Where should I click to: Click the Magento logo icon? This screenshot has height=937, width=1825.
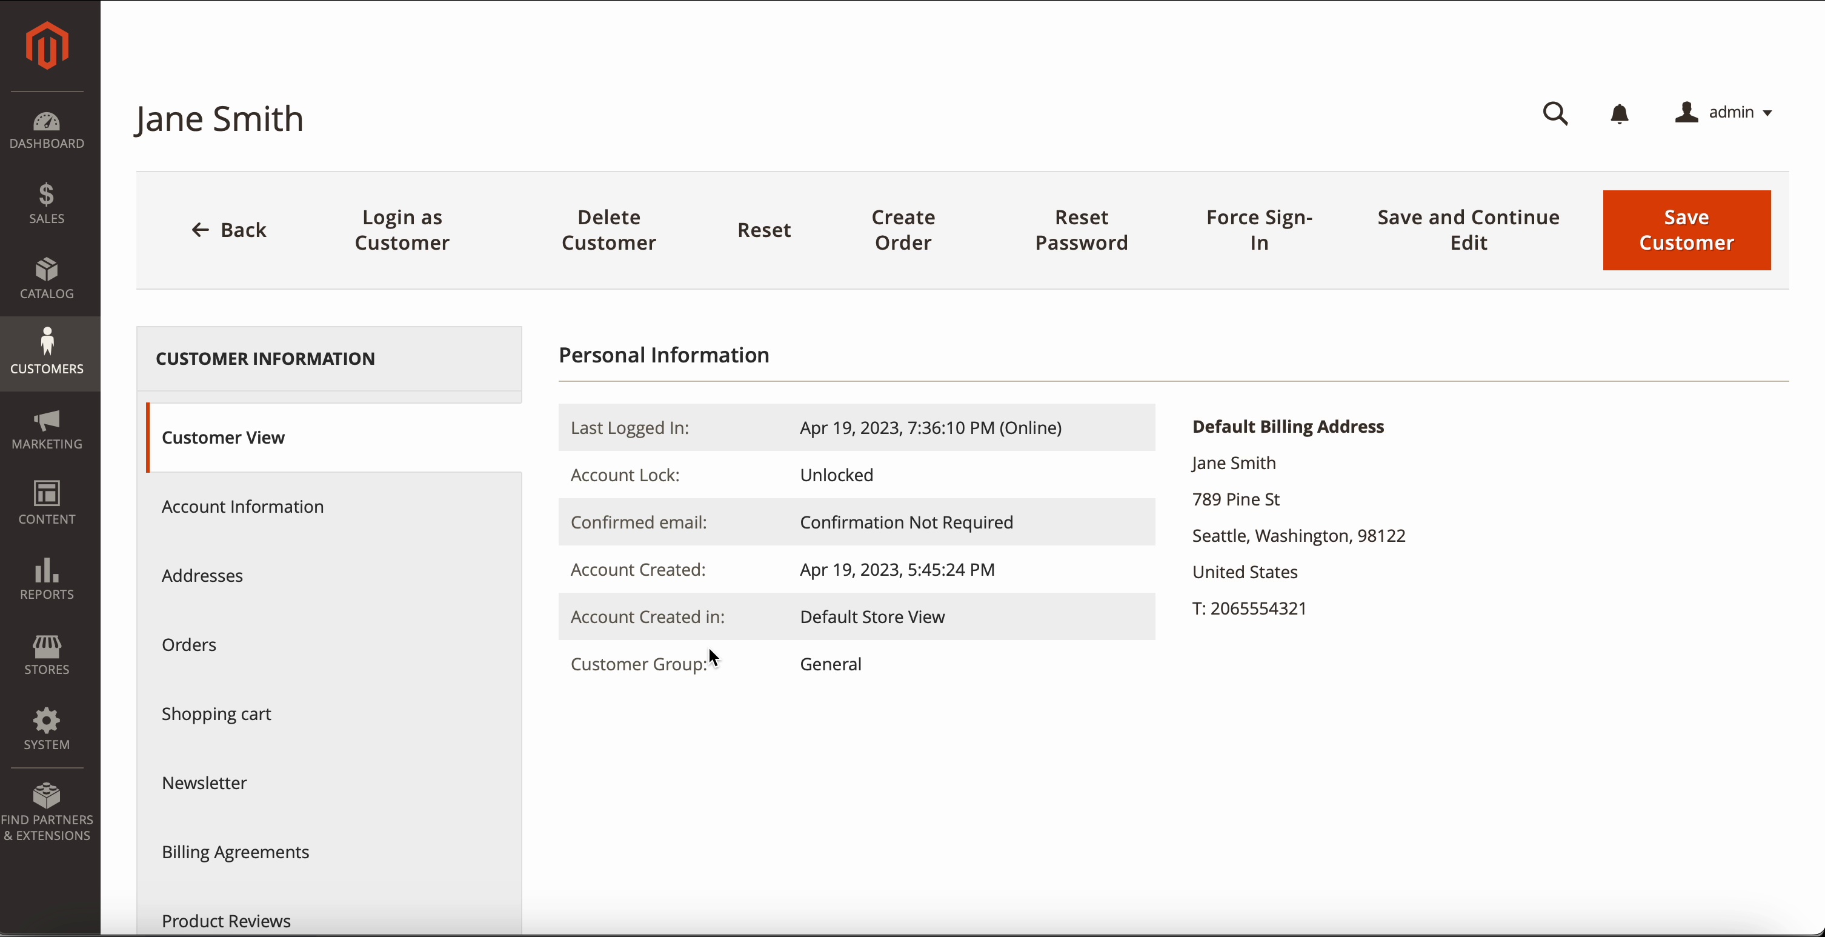[x=47, y=45]
